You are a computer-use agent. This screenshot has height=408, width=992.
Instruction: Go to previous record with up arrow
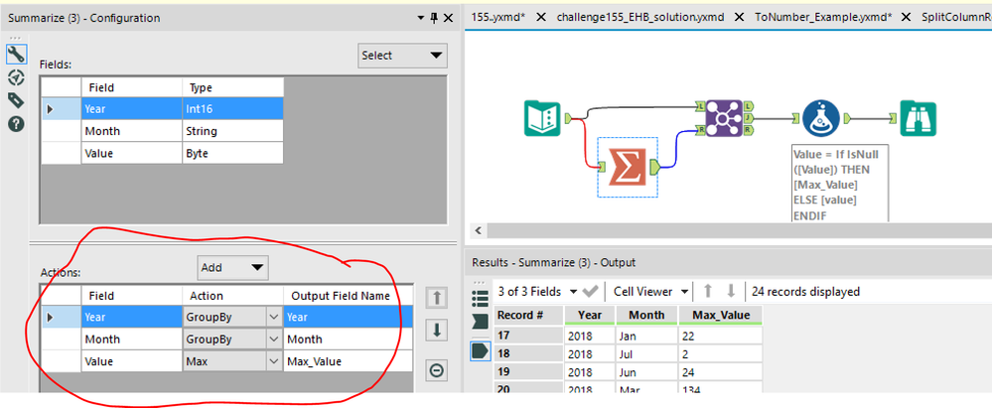pos(708,291)
